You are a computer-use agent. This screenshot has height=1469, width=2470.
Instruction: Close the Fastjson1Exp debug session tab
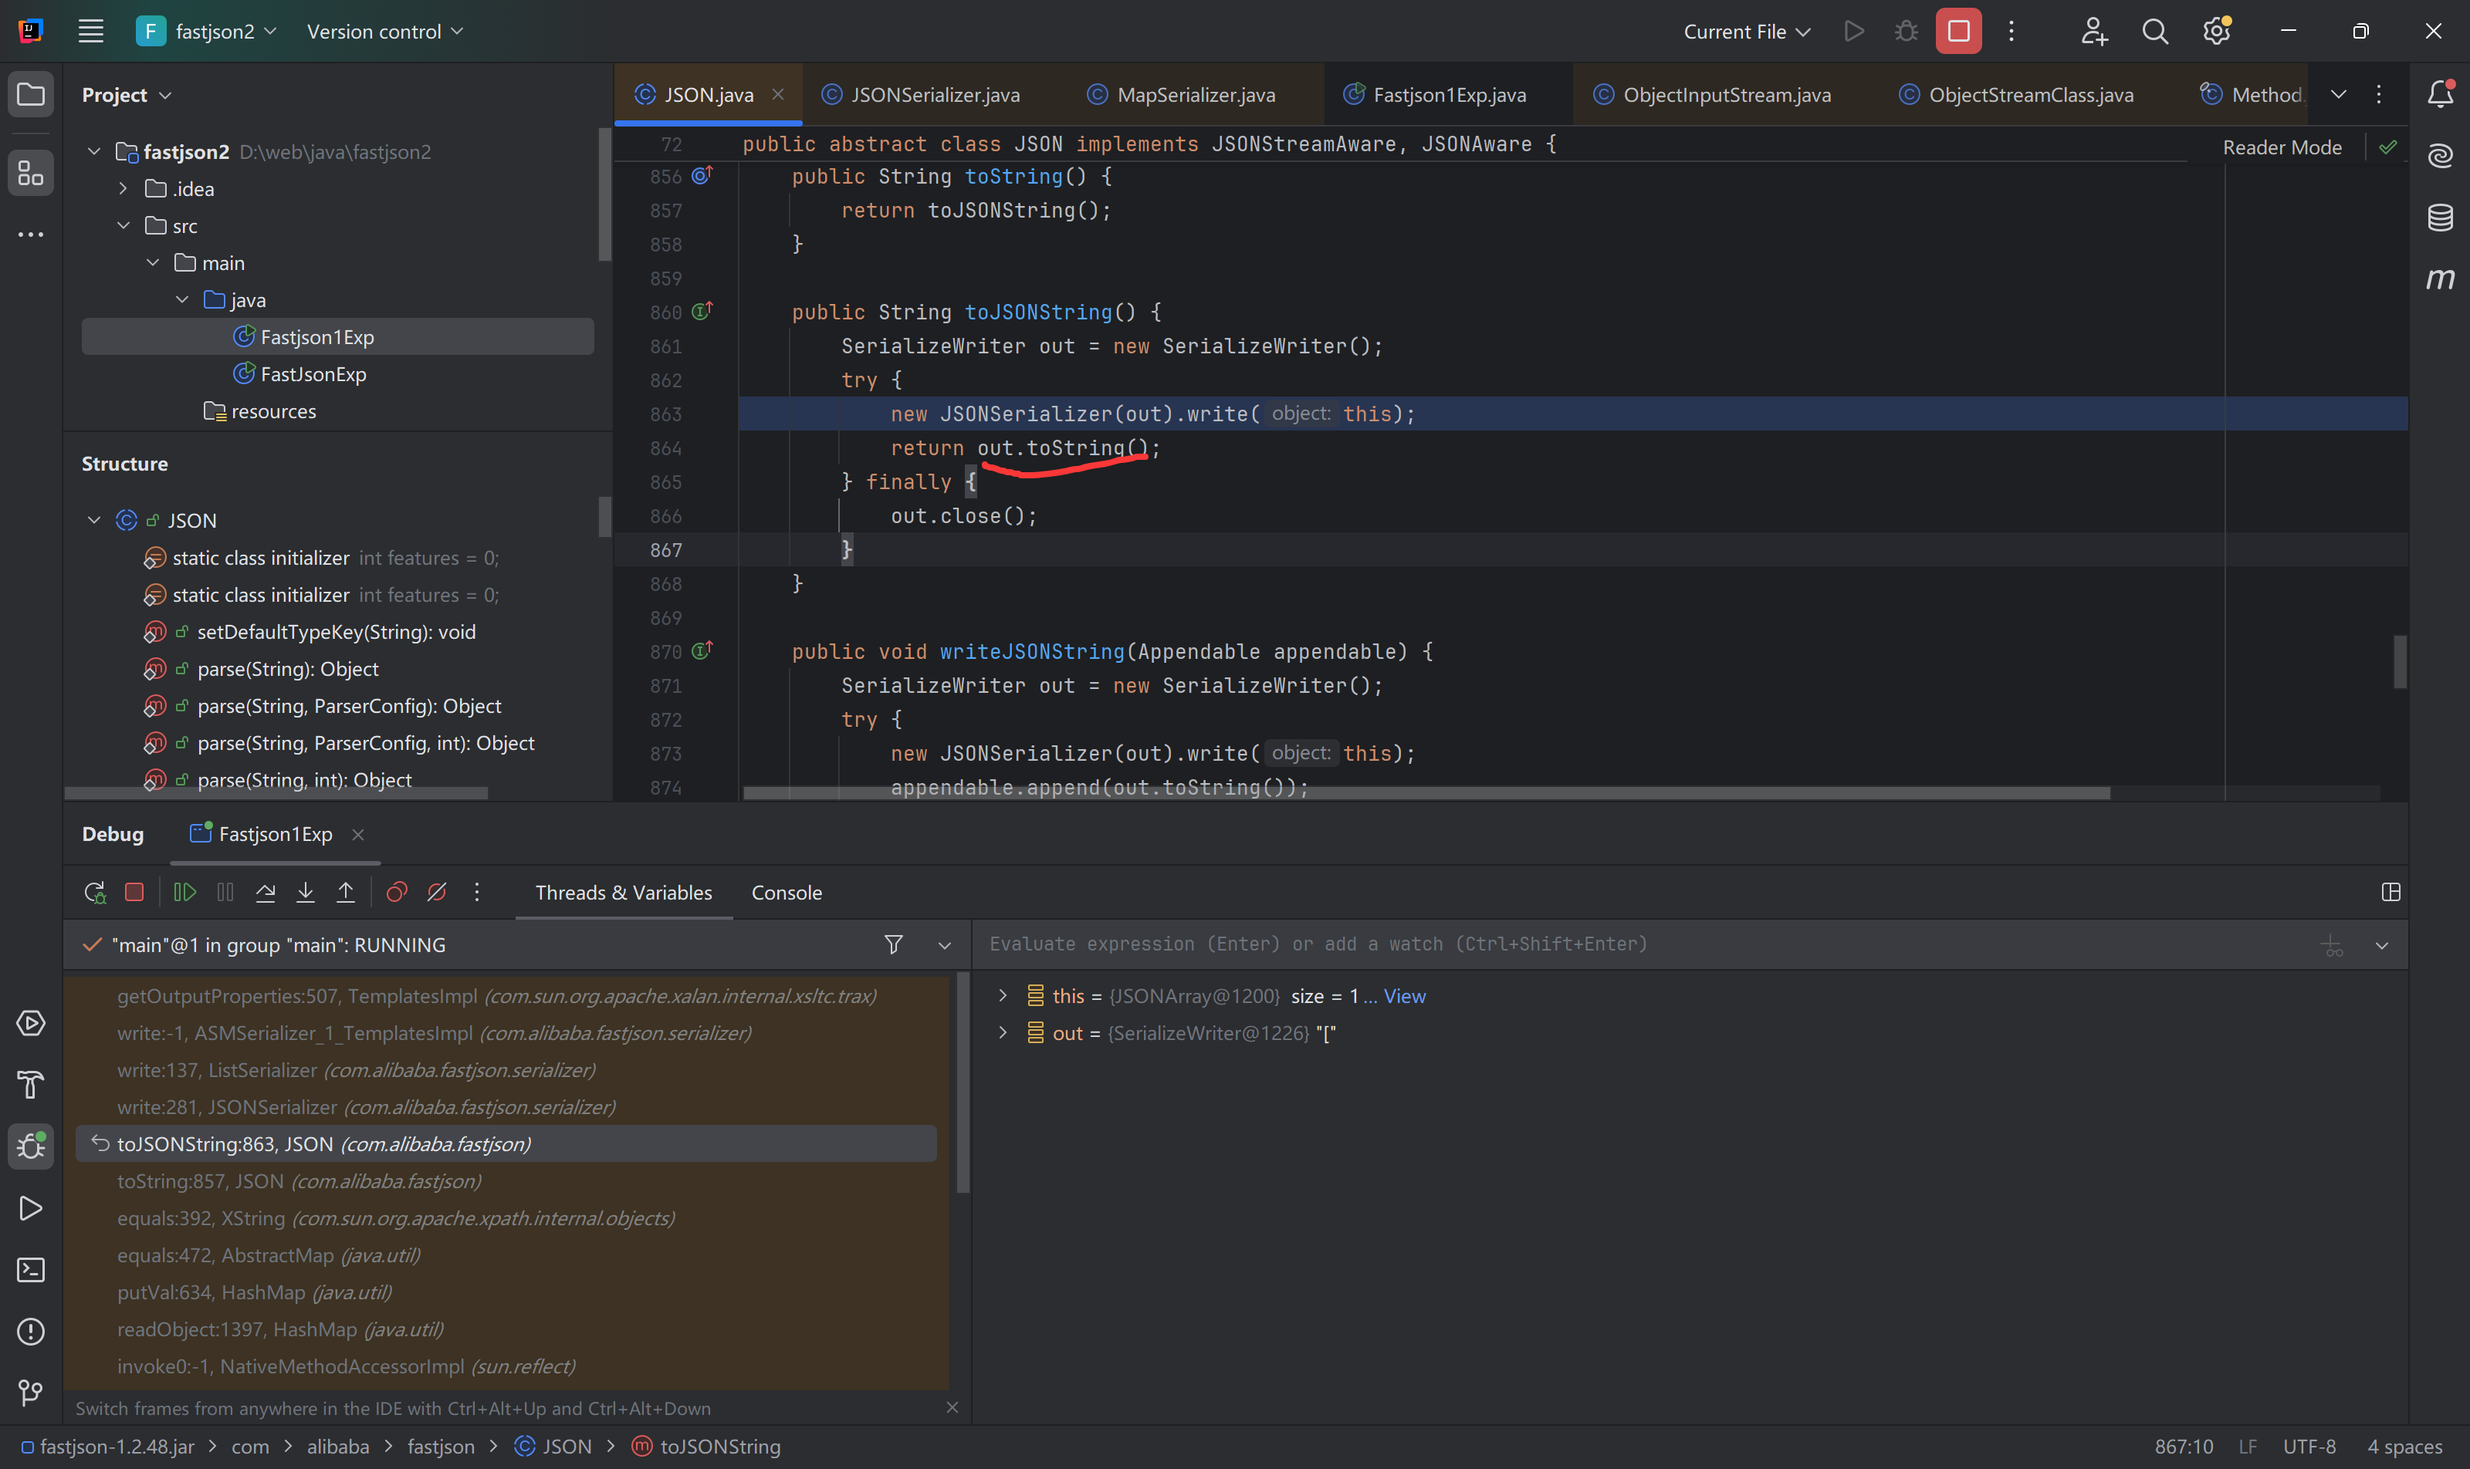pos(357,835)
